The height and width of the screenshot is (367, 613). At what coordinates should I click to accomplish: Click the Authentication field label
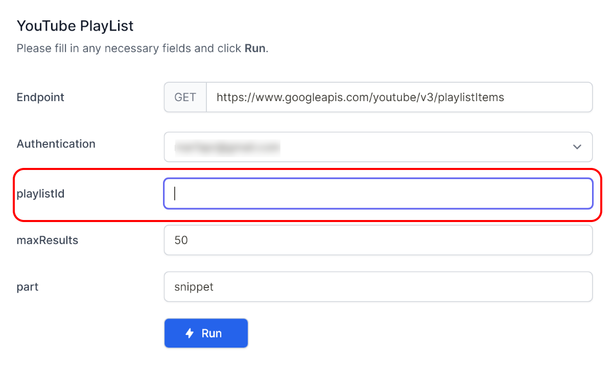56,144
